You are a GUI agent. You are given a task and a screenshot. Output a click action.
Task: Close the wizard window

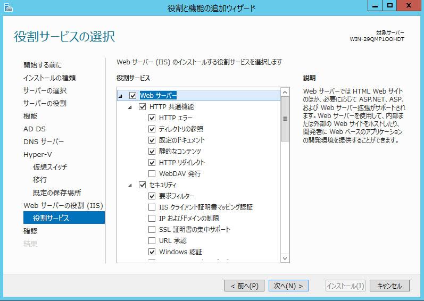pyautogui.click(x=409, y=5)
